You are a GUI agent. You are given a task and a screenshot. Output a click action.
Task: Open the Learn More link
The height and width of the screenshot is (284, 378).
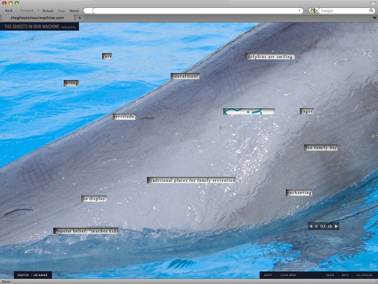click(288, 275)
